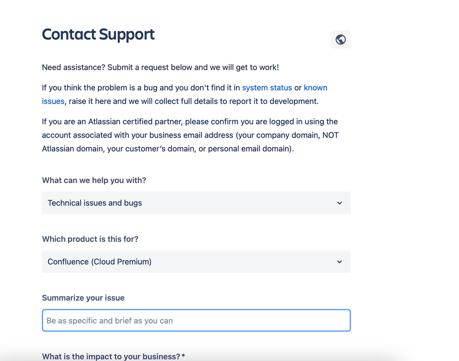This screenshot has height=361, width=459.
Task: Open the 'Which product is this for?' dropdown
Action: click(x=196, y=261)
